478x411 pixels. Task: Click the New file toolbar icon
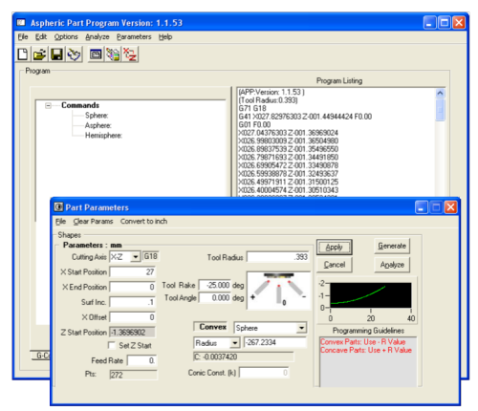23,54
